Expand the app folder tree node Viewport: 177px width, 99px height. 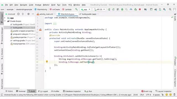pos(5,18)
